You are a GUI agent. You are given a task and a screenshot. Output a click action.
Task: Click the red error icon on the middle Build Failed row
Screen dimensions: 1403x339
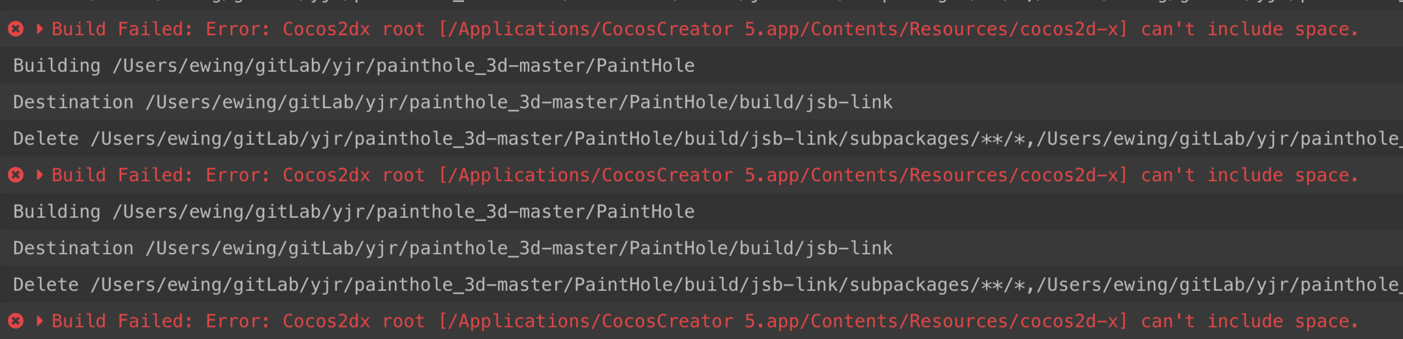pos(16,175)
